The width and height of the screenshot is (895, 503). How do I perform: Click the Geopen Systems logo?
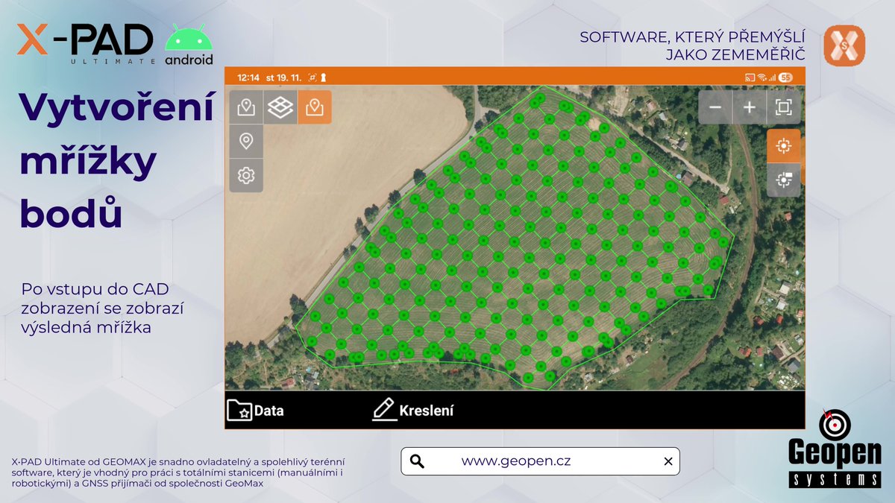[x=835, y=449]
